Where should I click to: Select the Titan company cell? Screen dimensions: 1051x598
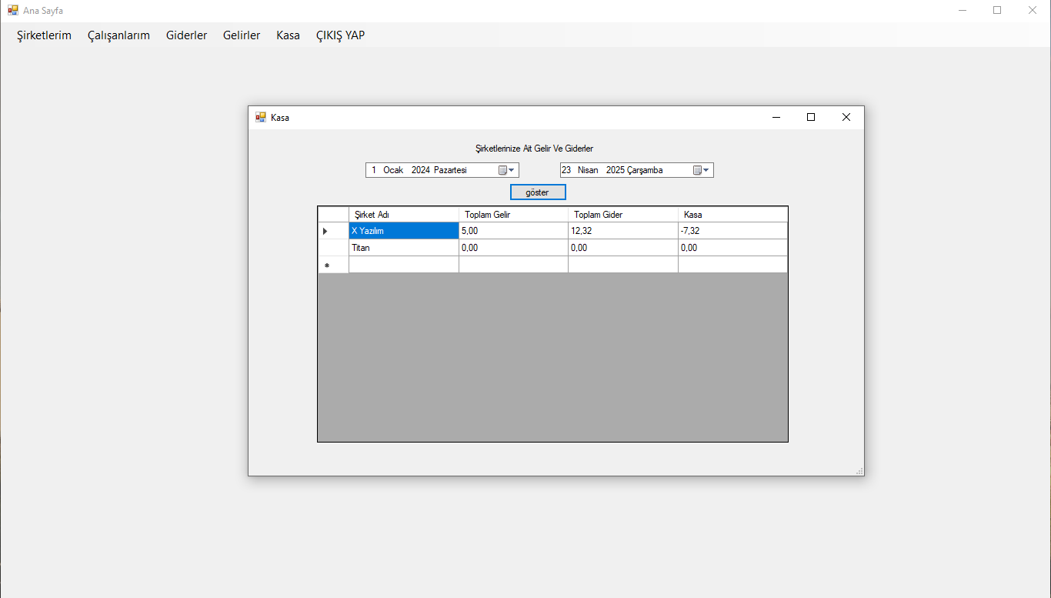coord(403,248)
